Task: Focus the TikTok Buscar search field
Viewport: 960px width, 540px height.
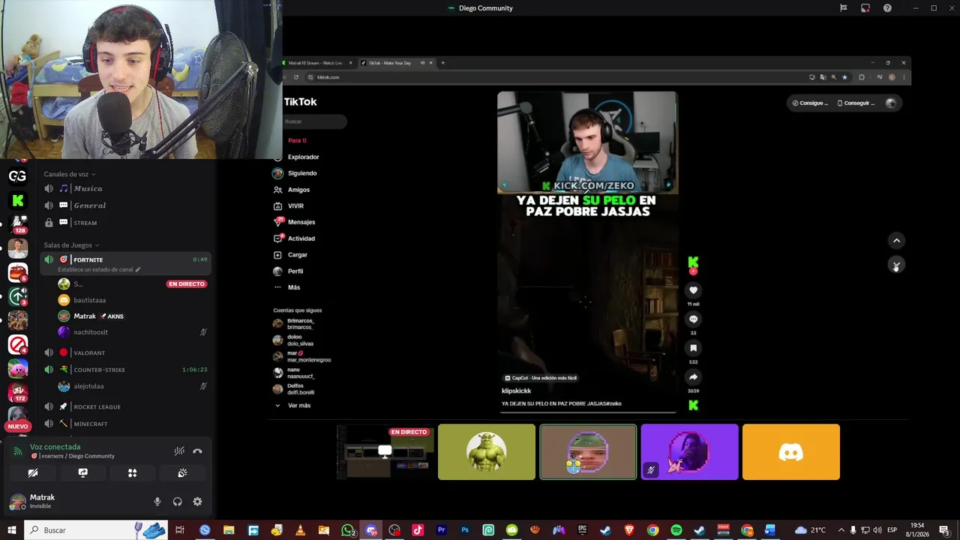Action: pos(315,121)
